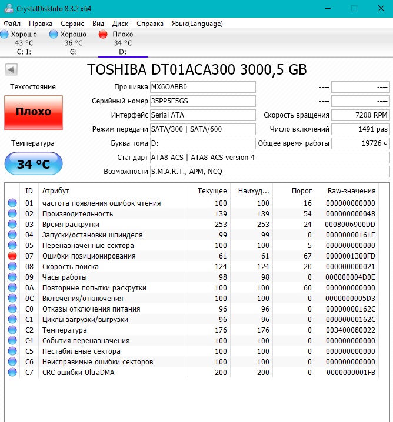
Task: Click raw value 0008006900DD
Action: (x=350, y=225)
